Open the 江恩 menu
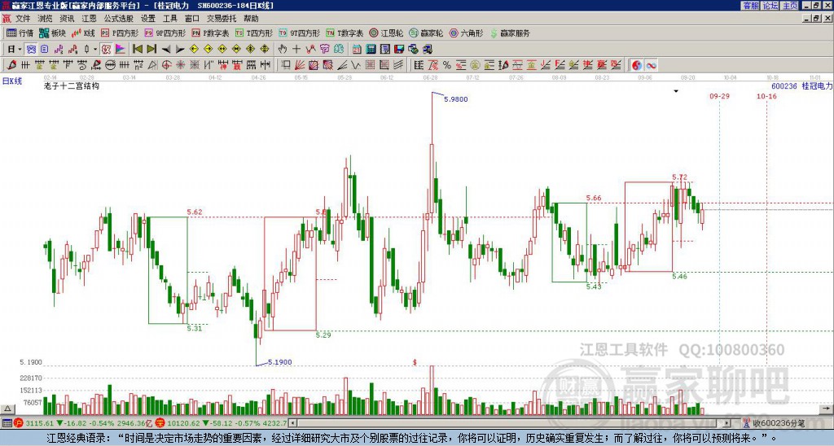 [90, 19]
